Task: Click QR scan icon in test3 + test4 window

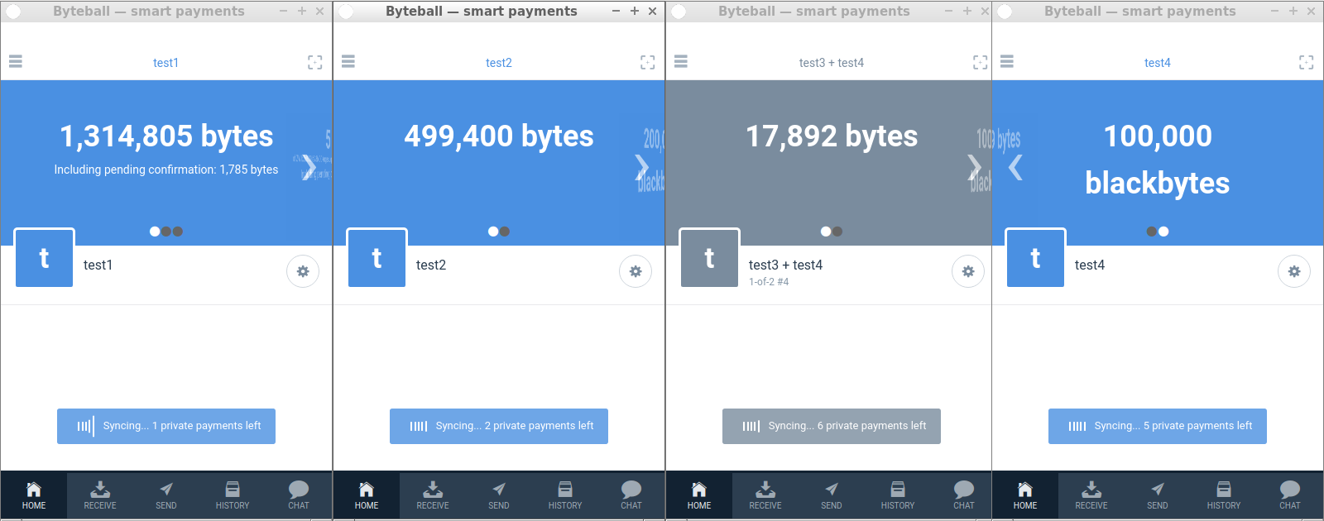Action: click(981, 63)
